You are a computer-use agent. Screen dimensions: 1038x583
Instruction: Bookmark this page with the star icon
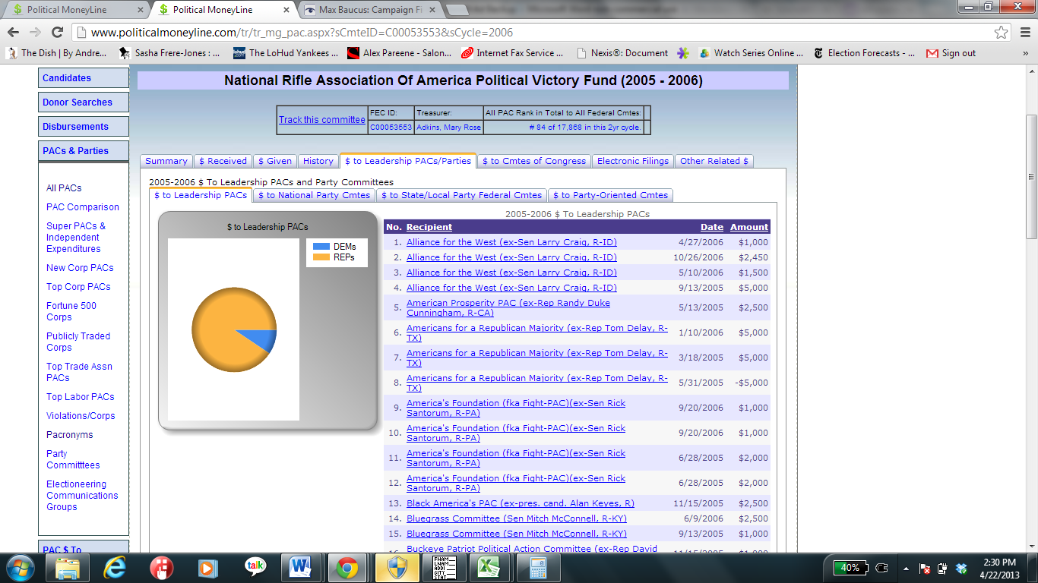[x=1002, y=33]
